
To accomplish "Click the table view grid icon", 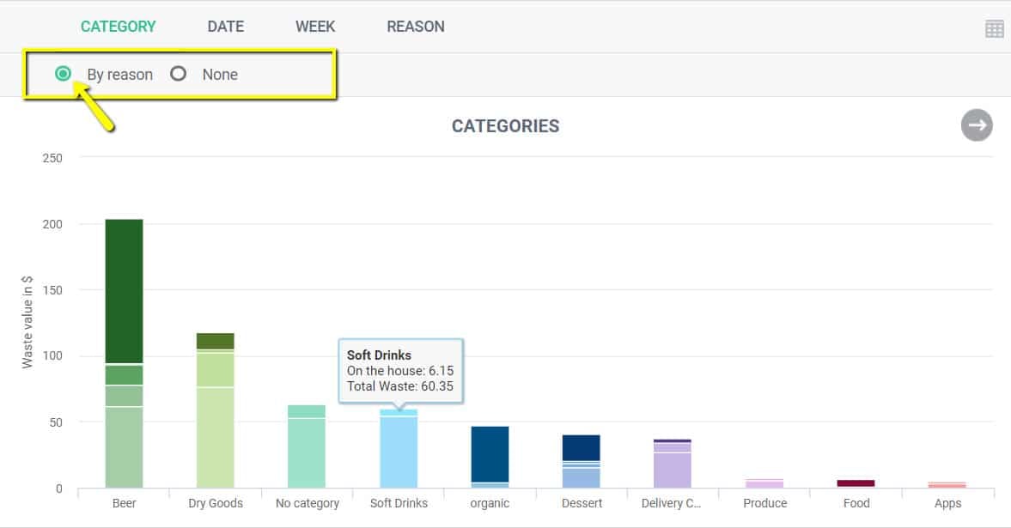I will coord(994,28).
